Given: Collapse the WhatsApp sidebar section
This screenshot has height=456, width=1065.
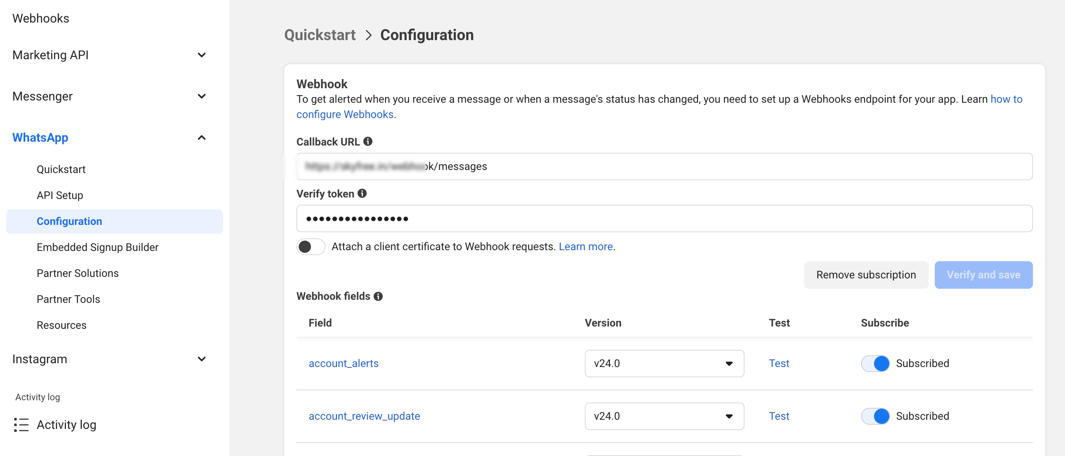Looking at the screenshot, I should click(202, 137).
